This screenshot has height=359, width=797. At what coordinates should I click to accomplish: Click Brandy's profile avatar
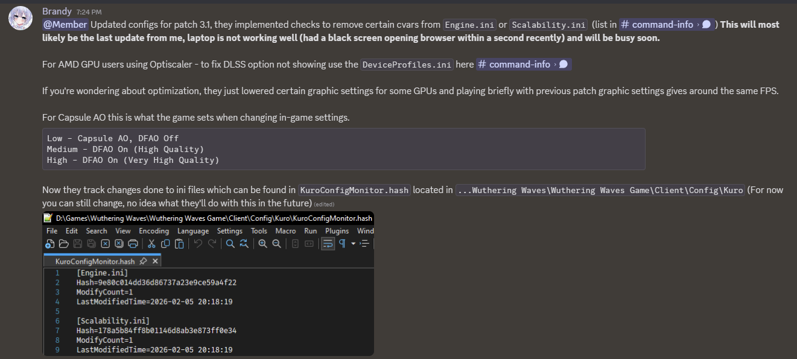(x=20, y=19)
